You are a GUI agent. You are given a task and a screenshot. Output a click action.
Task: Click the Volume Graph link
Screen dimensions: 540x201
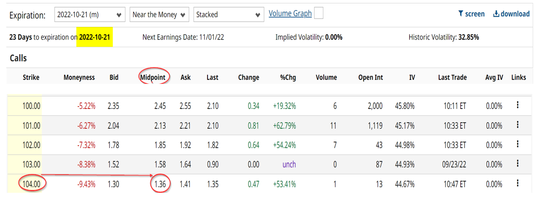pyautogui.click(x=290, y=13)
